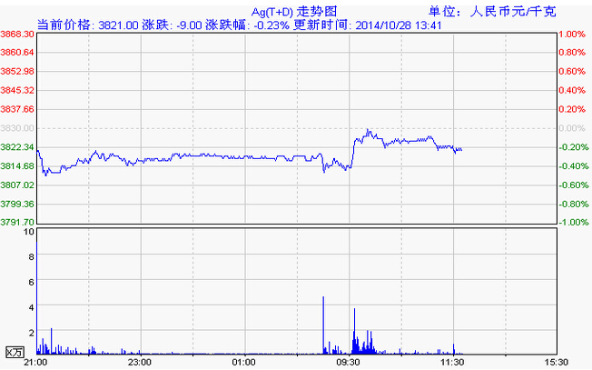Select the 01:00 time axis label
This screenshot has width=592, height=370.
point(244,362)
